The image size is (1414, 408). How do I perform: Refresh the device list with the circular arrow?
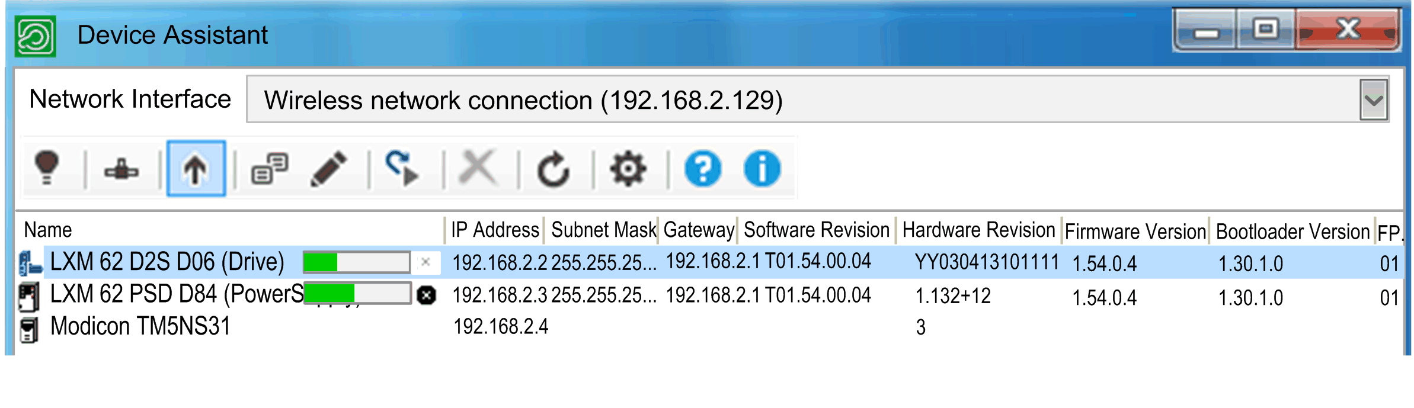coord(553,169)
